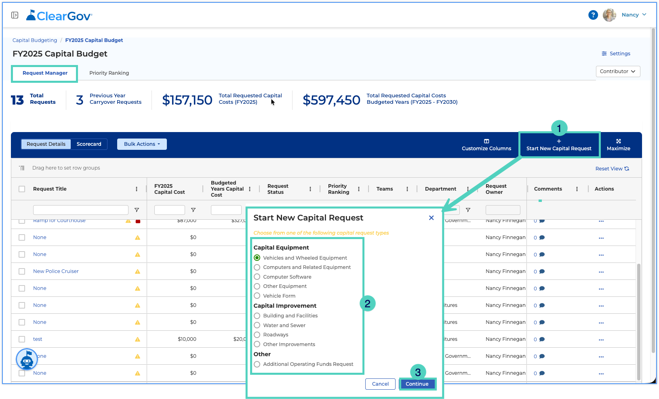Select the Scorecard view

tap(89, 144)
